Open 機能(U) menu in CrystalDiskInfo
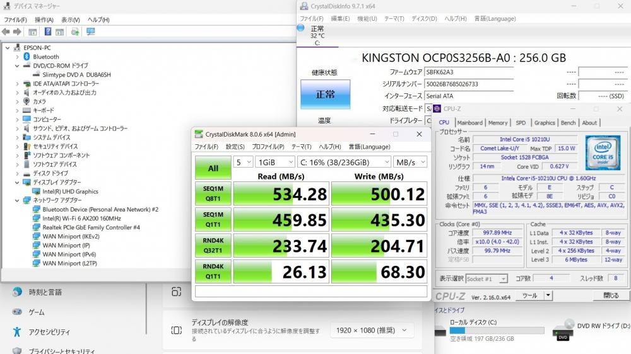 pyautogui.click(x=367, y=18)
